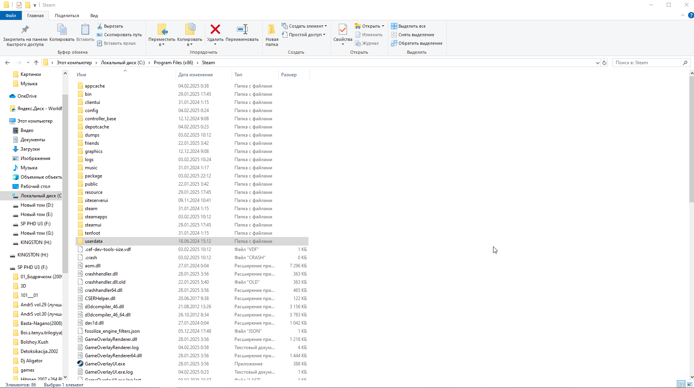Click the navigation pane scrollbar
The image size is (694, 388).
pyautogui.click(x=65, y=183)
